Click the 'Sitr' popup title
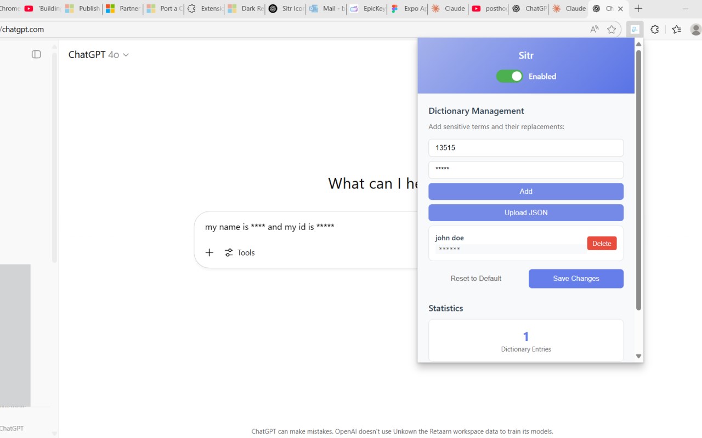 [x=526, y=55]
